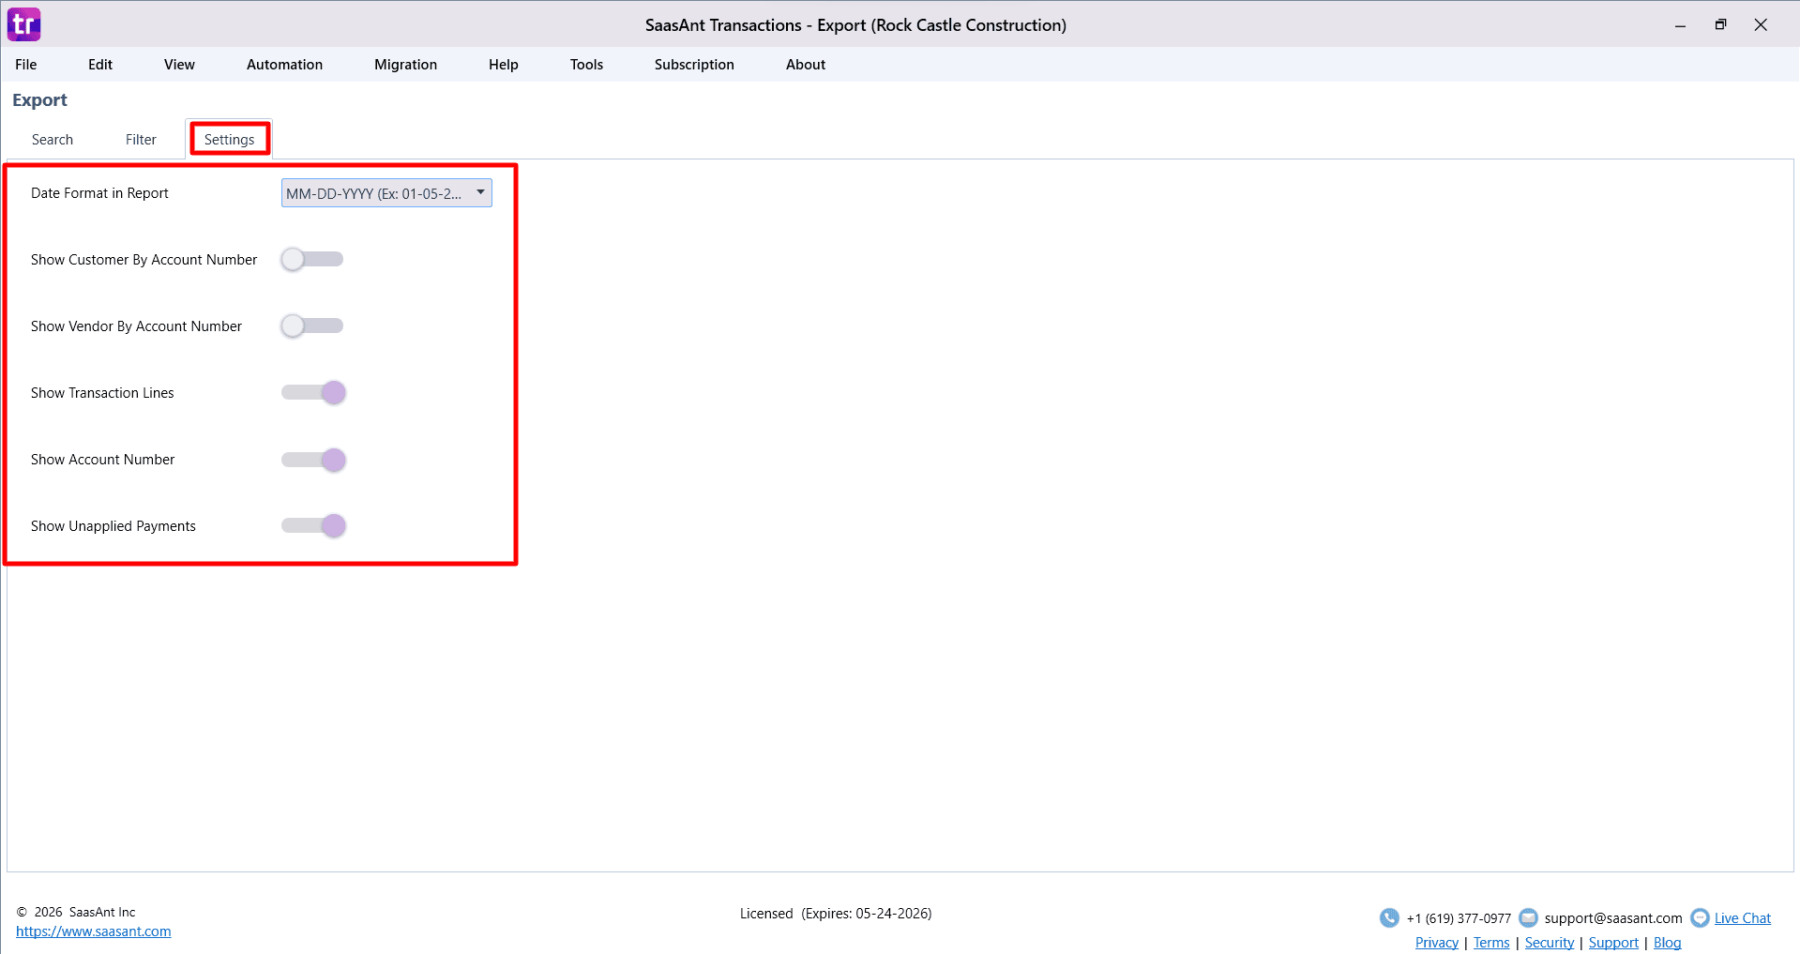Open the Privacy link in the footer
Image resolution: width=1800 pixels, height=954 pixels.
point(1435,942)
